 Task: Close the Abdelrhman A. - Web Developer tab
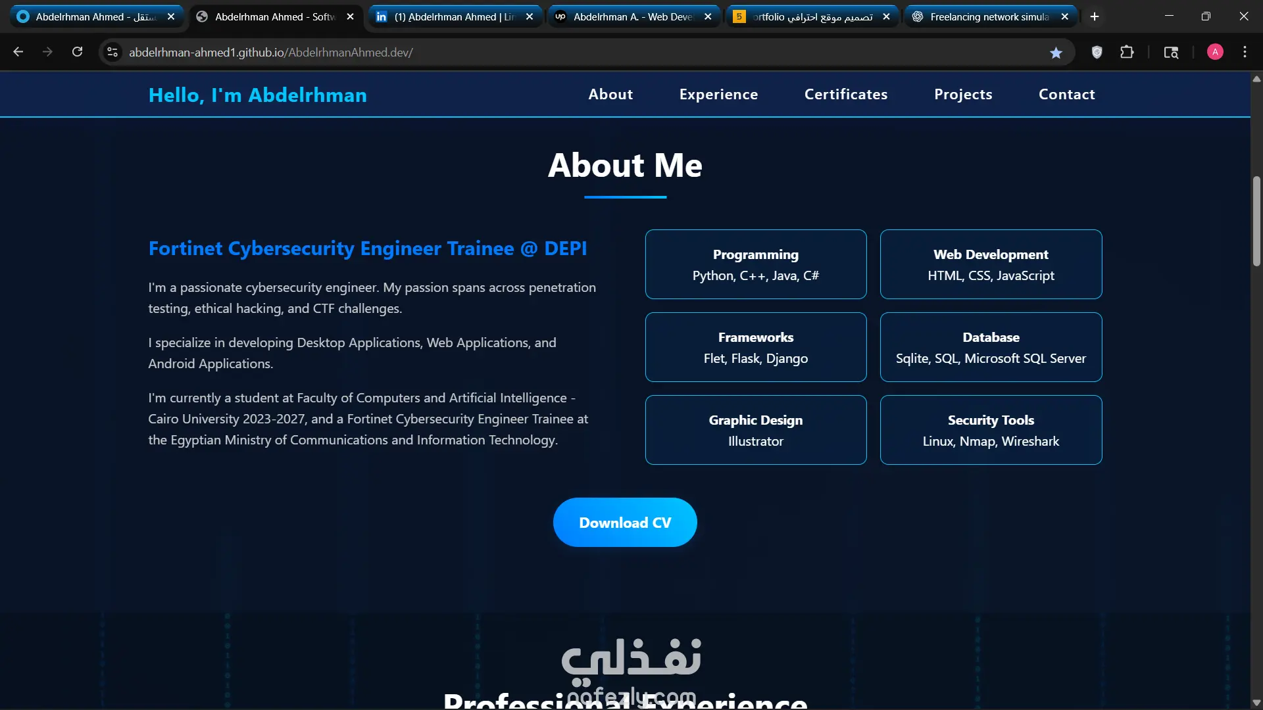pyautogui.click(x=708, y=17)
